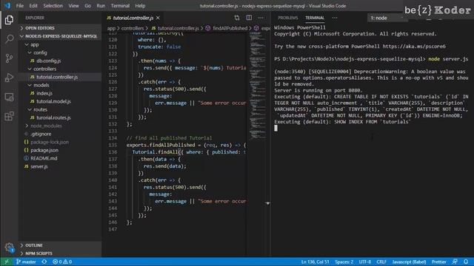
Task: Close the tutorial.controller.js tab
Action: pyautogui.click(x=158, y=18)
